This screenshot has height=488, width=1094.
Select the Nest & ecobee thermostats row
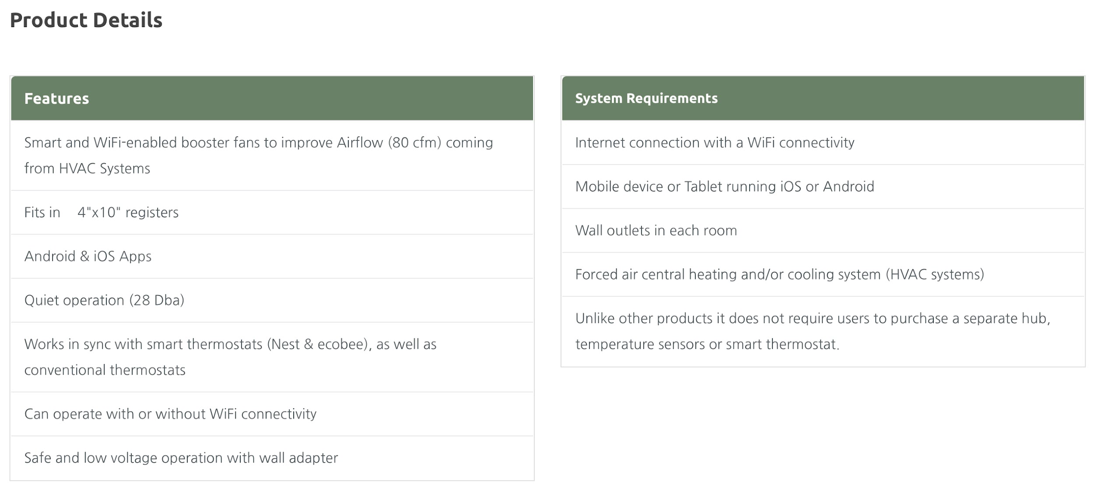272,357
